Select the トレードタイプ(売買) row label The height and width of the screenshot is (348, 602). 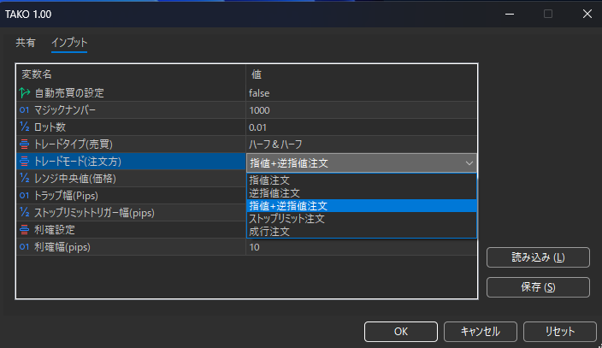(x=74, y=145)
